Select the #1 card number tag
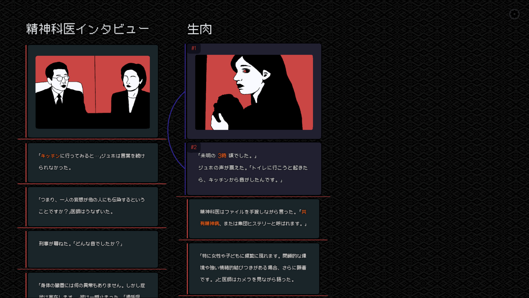This screenshot has width=529, height=298. (194, 48)
